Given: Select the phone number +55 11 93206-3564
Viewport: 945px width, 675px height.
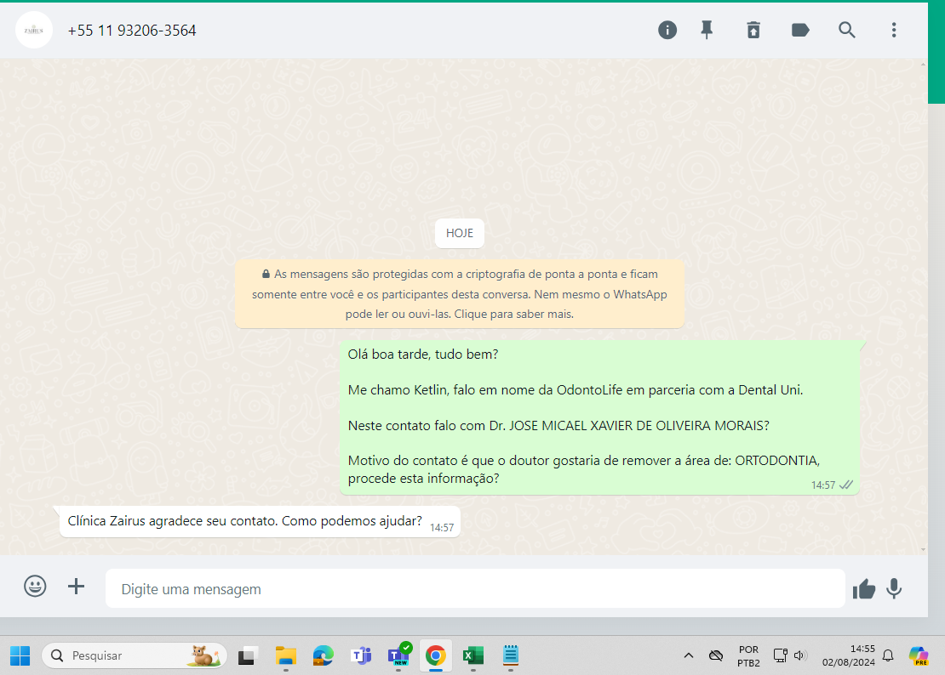Looking at the screenshot, I should click(132, 31).
